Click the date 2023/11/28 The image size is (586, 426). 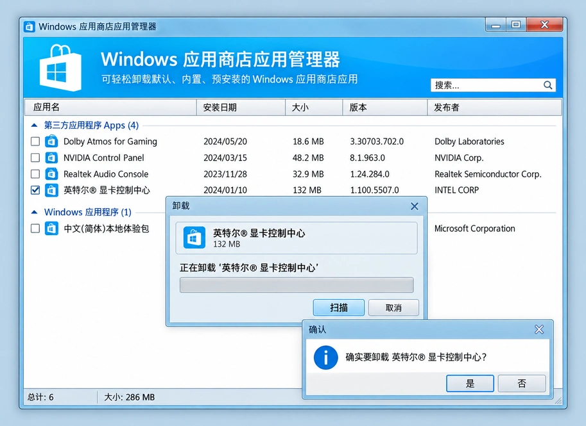225,174
